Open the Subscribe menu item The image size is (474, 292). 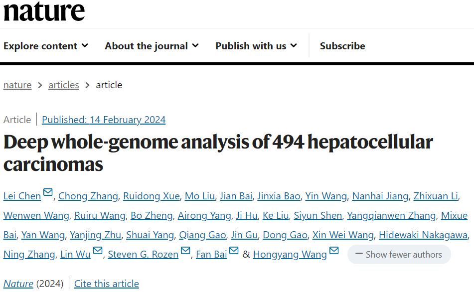pyautogui.click(x=342, y=46)
